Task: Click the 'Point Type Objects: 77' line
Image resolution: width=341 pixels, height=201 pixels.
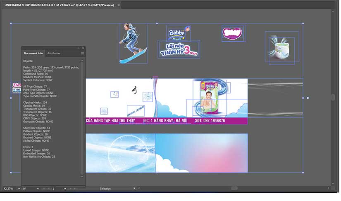Action: (36, 90)
